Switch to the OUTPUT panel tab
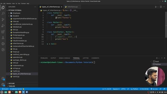167x94 pixels. click(x=53, y=58)
